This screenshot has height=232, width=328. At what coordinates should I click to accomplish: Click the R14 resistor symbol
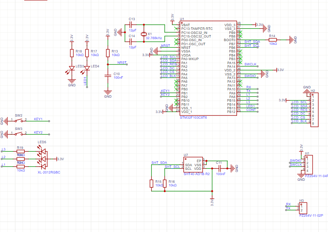pyautogui.click(x=273, y=40)
